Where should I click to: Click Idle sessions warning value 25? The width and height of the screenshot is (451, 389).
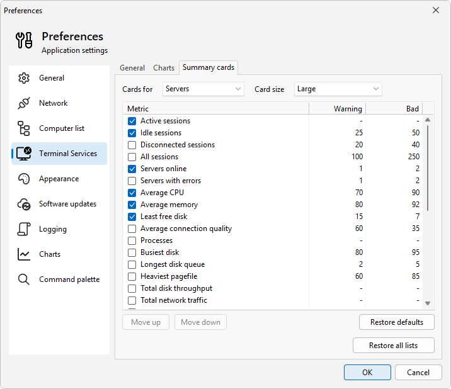pyautogui.click(x=358, y=133)
